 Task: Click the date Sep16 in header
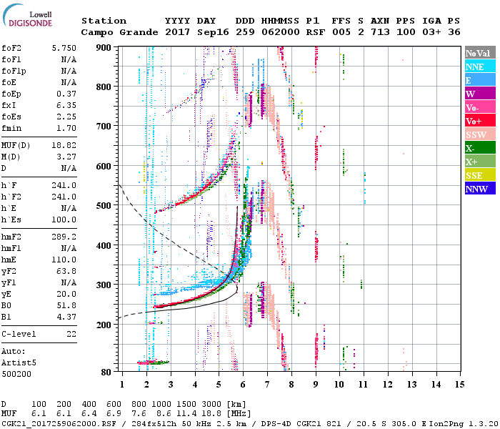[x=213, y=33]
